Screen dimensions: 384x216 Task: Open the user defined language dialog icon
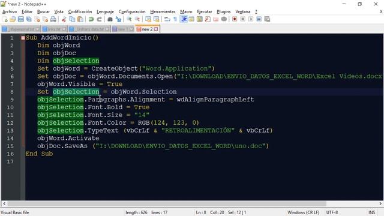(x=191, y=19)
